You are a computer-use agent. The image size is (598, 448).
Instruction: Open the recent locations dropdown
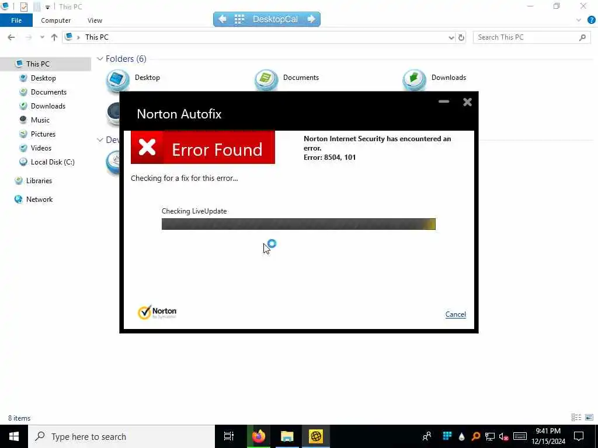42,37
